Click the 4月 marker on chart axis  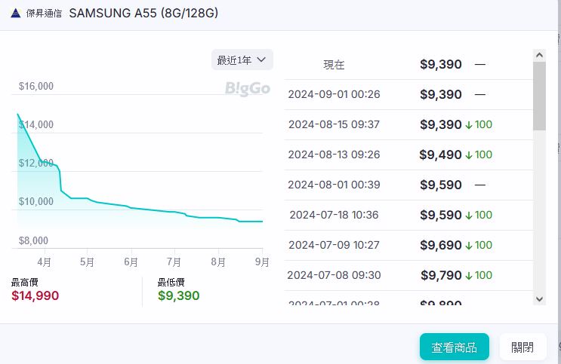(44, 262)
